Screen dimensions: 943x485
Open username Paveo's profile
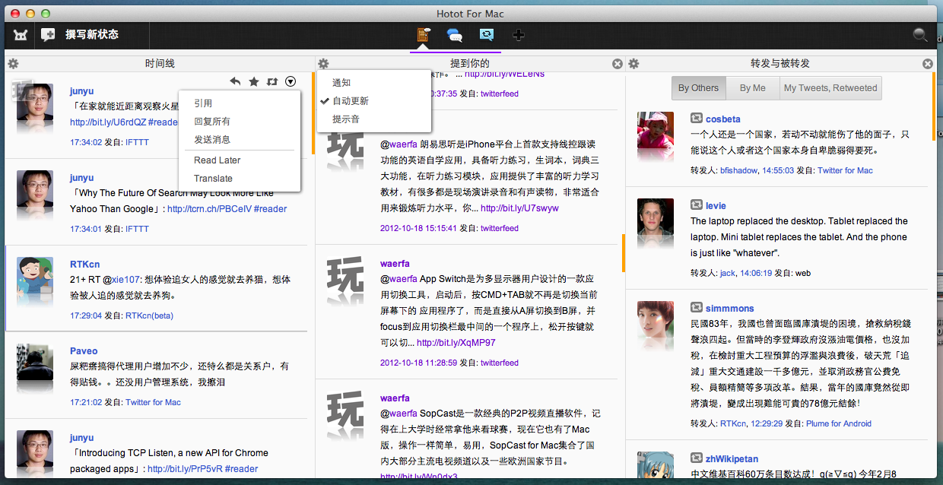pos(84,351)
